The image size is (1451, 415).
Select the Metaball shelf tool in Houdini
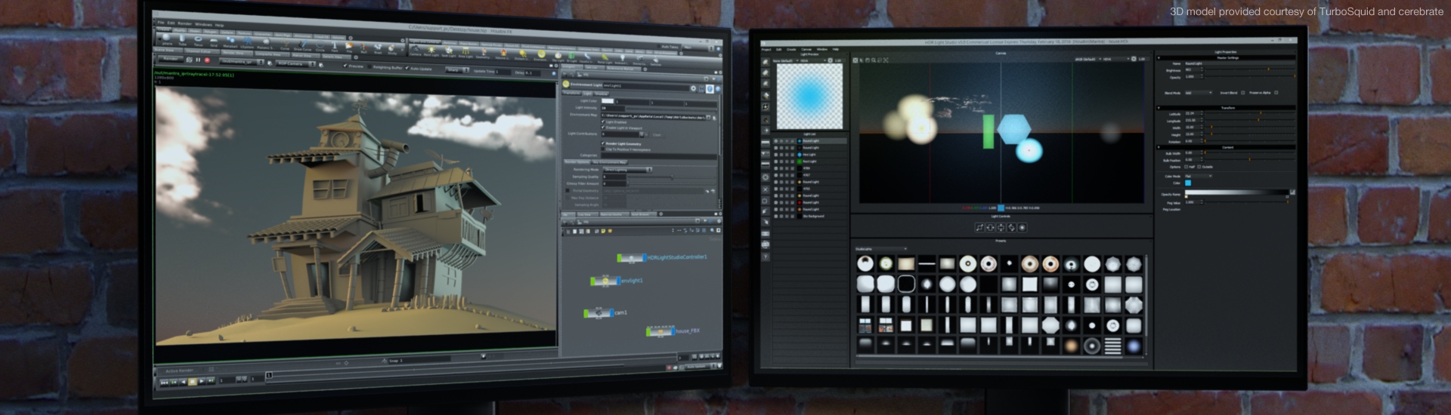pyautogui.click(x=230, y=41)
